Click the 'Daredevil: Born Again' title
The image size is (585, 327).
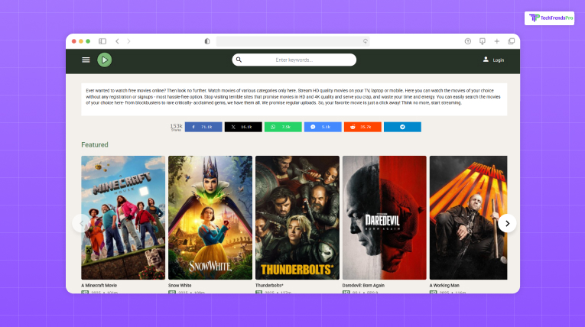363,285
